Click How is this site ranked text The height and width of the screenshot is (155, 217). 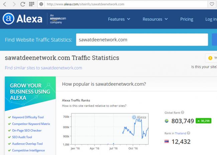(94, 106)
